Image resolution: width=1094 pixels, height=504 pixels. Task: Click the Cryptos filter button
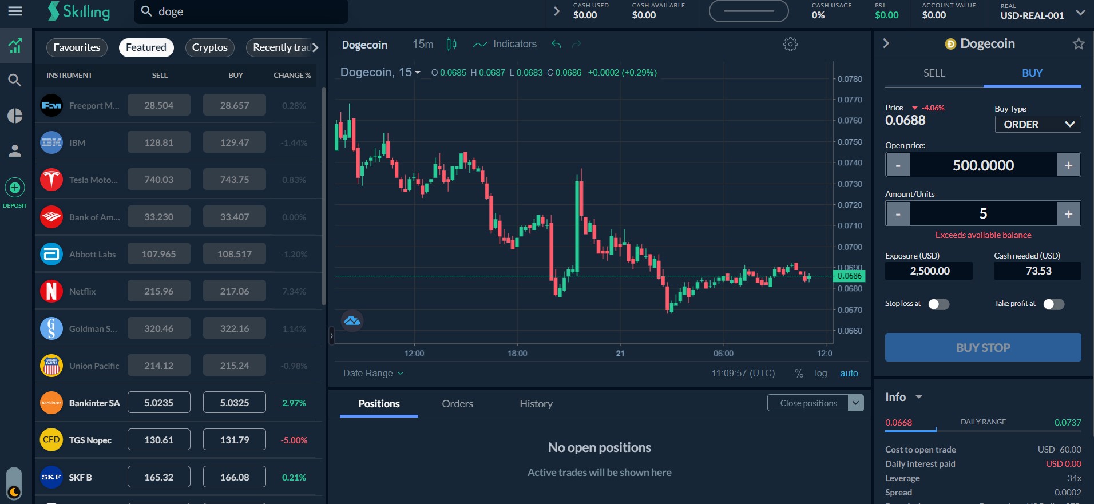click(209, 47)
